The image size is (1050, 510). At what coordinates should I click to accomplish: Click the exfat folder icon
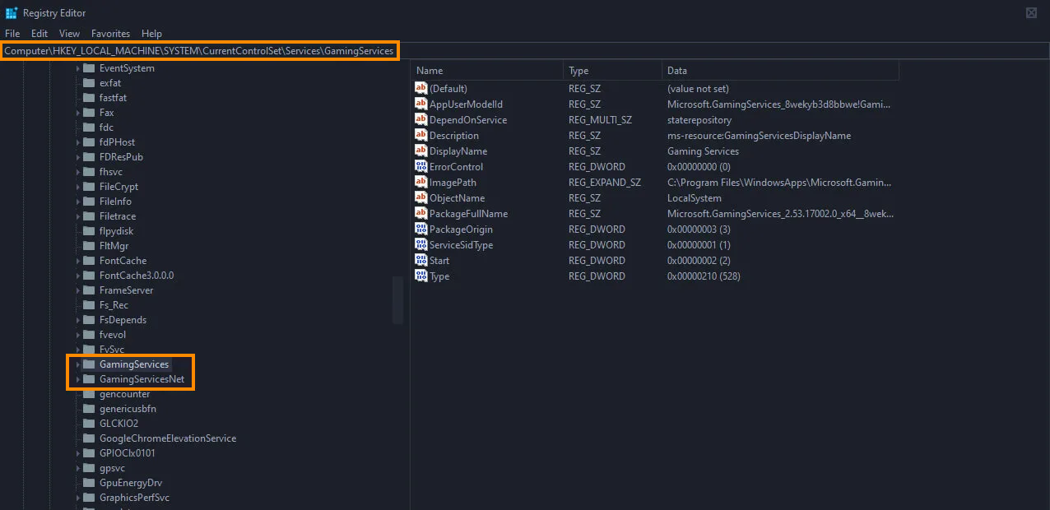pos(89,83)
